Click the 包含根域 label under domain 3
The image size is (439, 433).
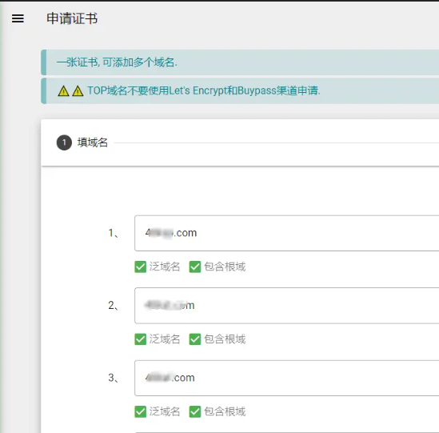pos(225,411)
